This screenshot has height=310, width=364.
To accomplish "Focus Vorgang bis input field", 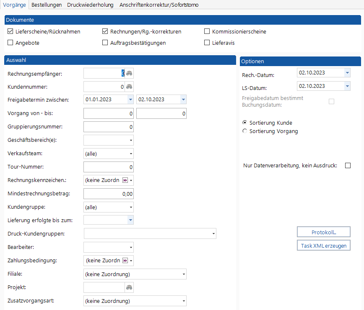I will pos(161,113).
